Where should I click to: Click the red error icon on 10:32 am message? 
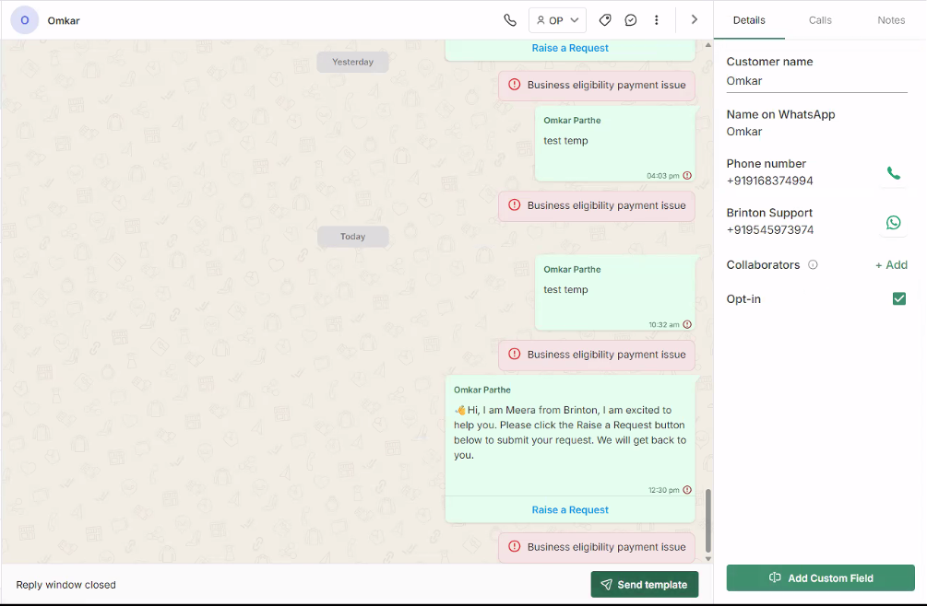(687, 324)
